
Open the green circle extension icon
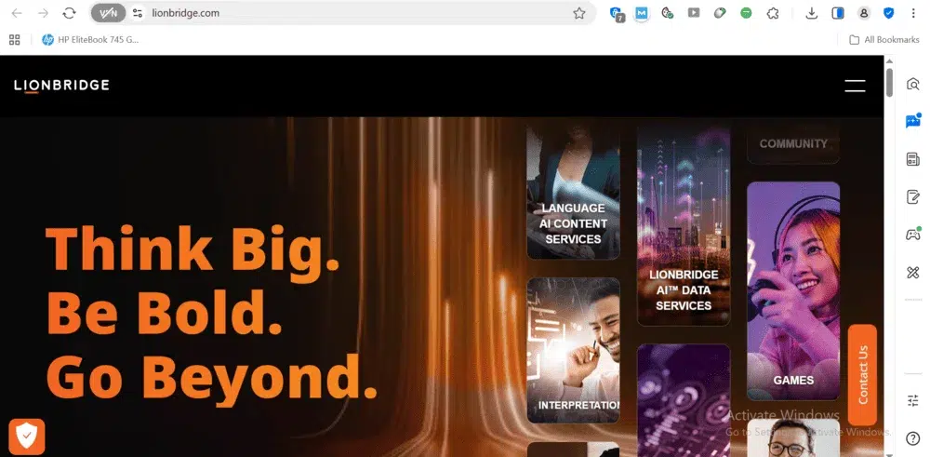(x=746, y=13)
